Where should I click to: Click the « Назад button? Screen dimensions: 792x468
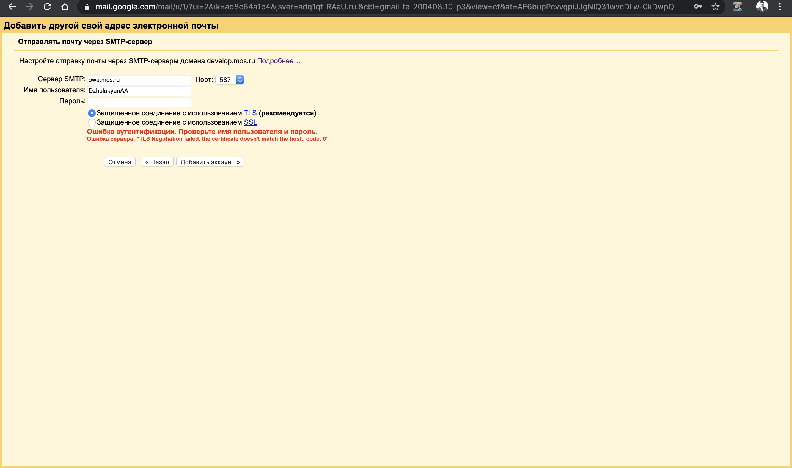pyautogui.click(x=157, y=162)
